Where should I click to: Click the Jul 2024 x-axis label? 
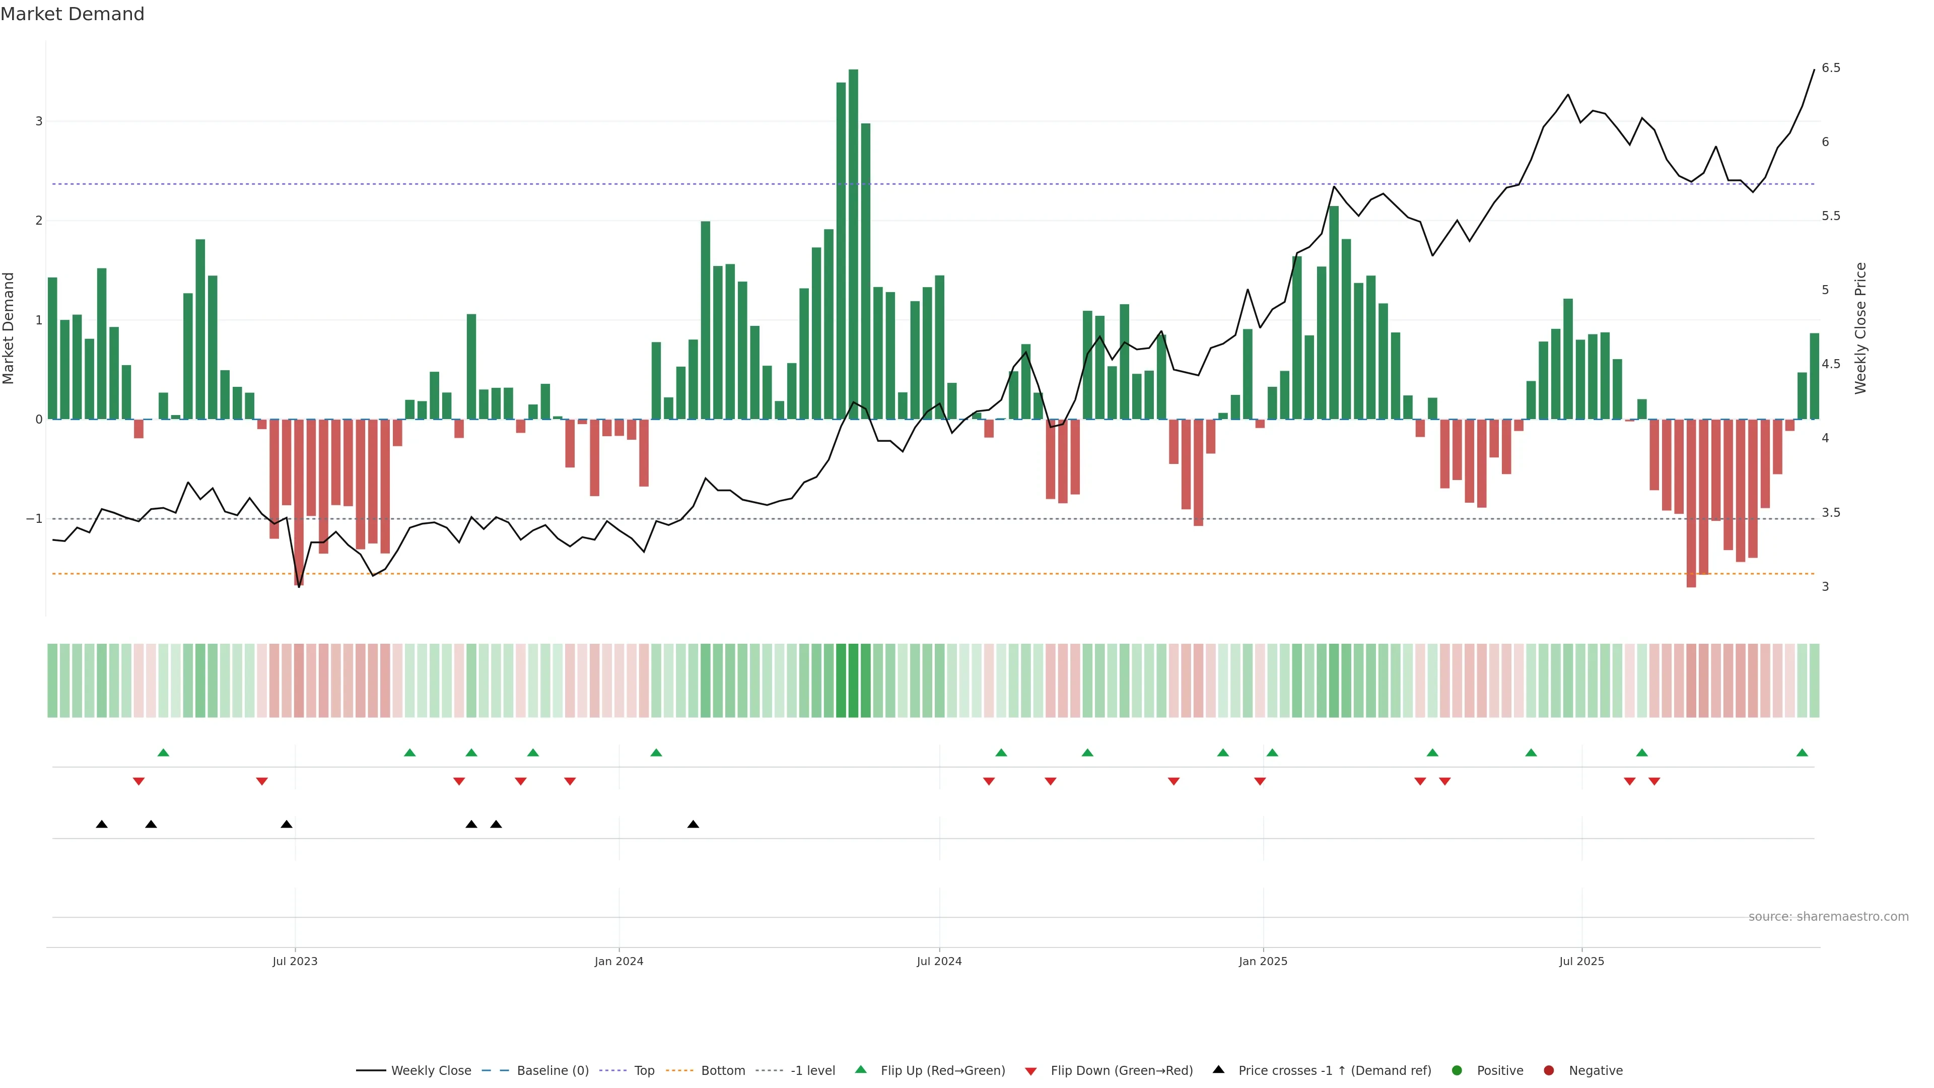(938, 961)
